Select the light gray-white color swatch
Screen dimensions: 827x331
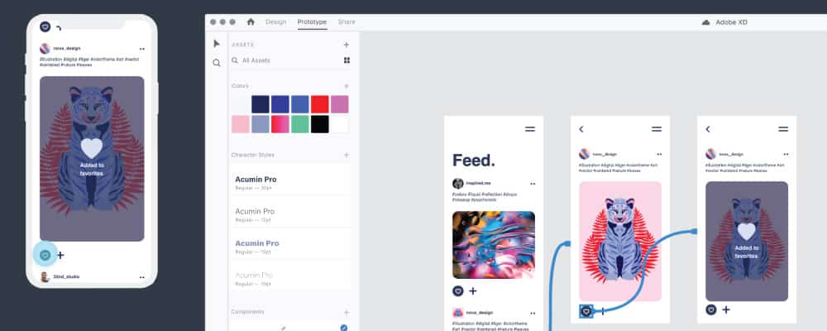point(241,104)
